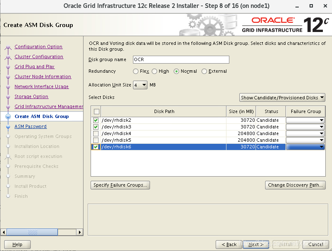Open Grid Plug and Play step
The height and width of the screenshot is (251, 332).
34,66
